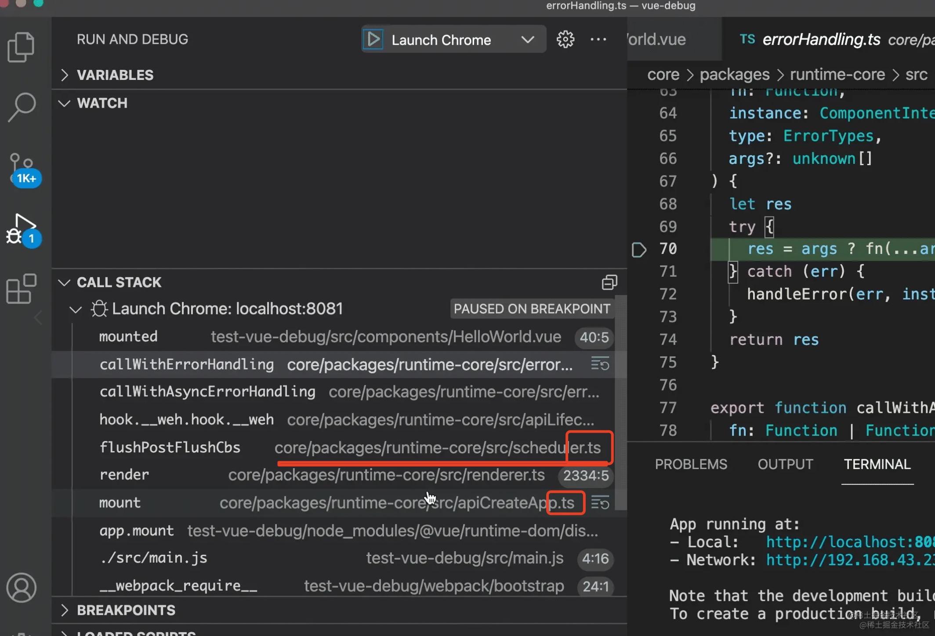Viewport: 935px width, 636px height.
Task: Switch to the PROBLEMS panel tab
Action: tap(691, 464)
